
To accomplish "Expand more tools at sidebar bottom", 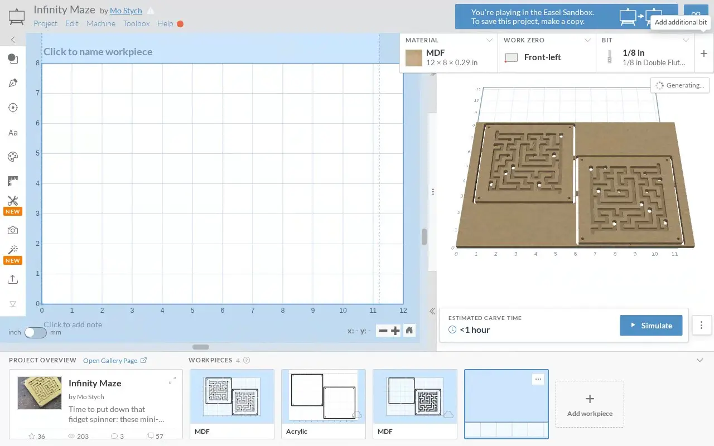I will (x=13, y=304).
